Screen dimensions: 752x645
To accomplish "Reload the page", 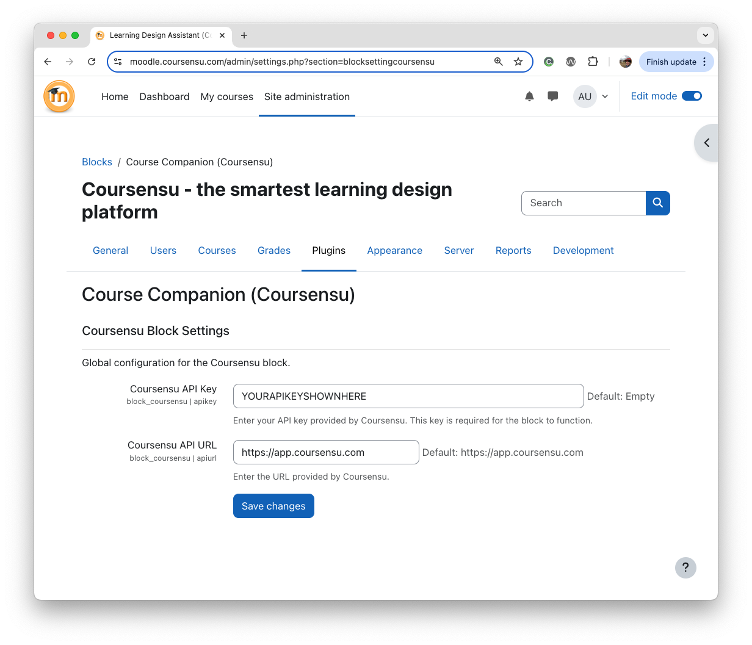I will (92, 62).
